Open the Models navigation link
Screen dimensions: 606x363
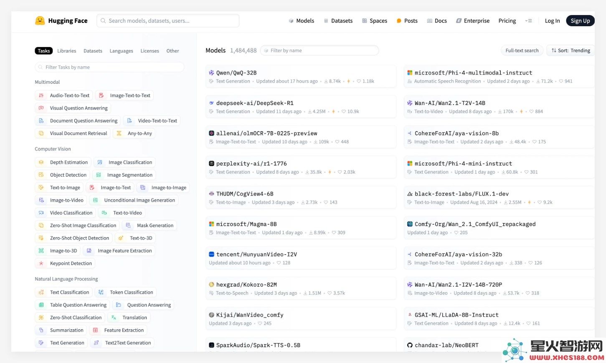301,21
